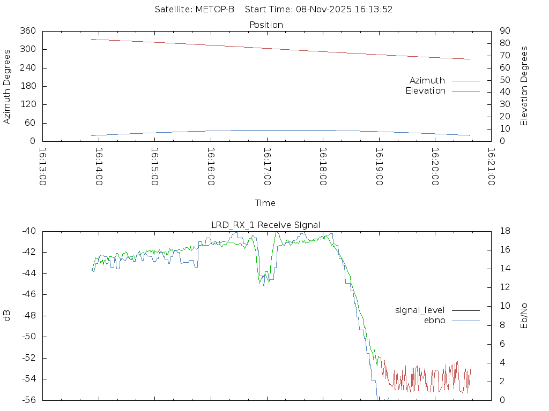
Task: Select the signal_level legend entry
Action: coord(420,310)
